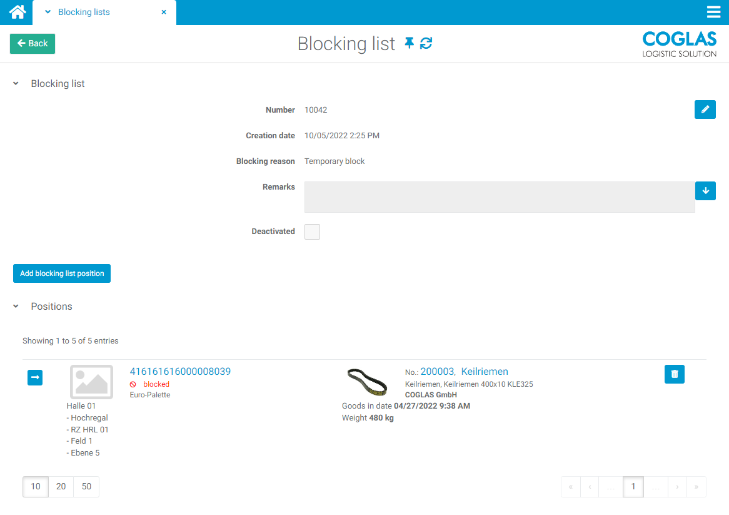This screenshot has height=515, width=729.
Task: Collapse the Positions section
Action: [x=15, y=306]
